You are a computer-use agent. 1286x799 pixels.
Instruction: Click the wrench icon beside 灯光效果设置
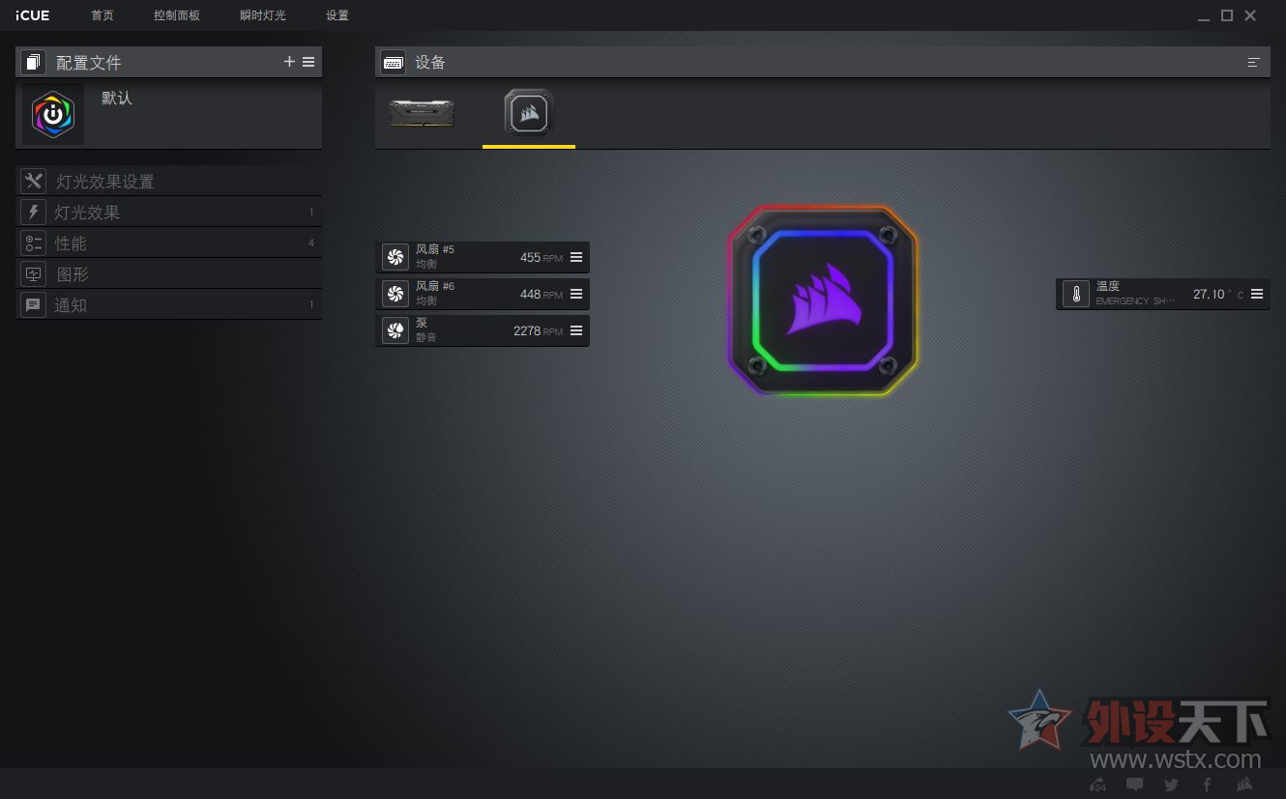click(x=33, y=181)
